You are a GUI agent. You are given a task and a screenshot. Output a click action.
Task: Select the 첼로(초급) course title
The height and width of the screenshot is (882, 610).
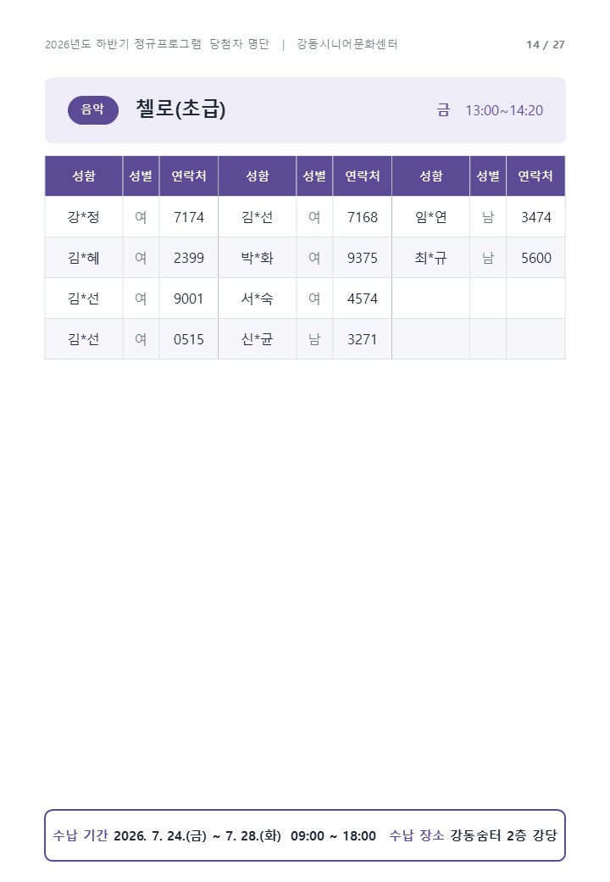tap(180, 109)
